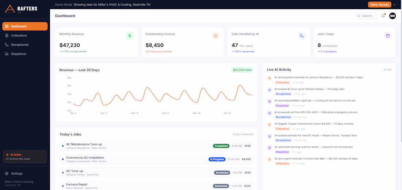402x190 pixels.
Task: Click the icon beside Williams family booking
Action: click(x=269, y=90)
